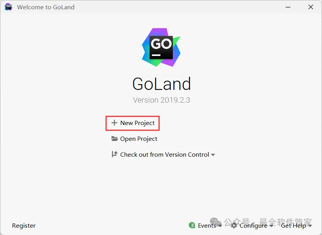The height and width of the screenshot is (235, 322).
Task: Minimize the Welcome to GoLand window
Action: pyautogui.click(x=288, y=7)
